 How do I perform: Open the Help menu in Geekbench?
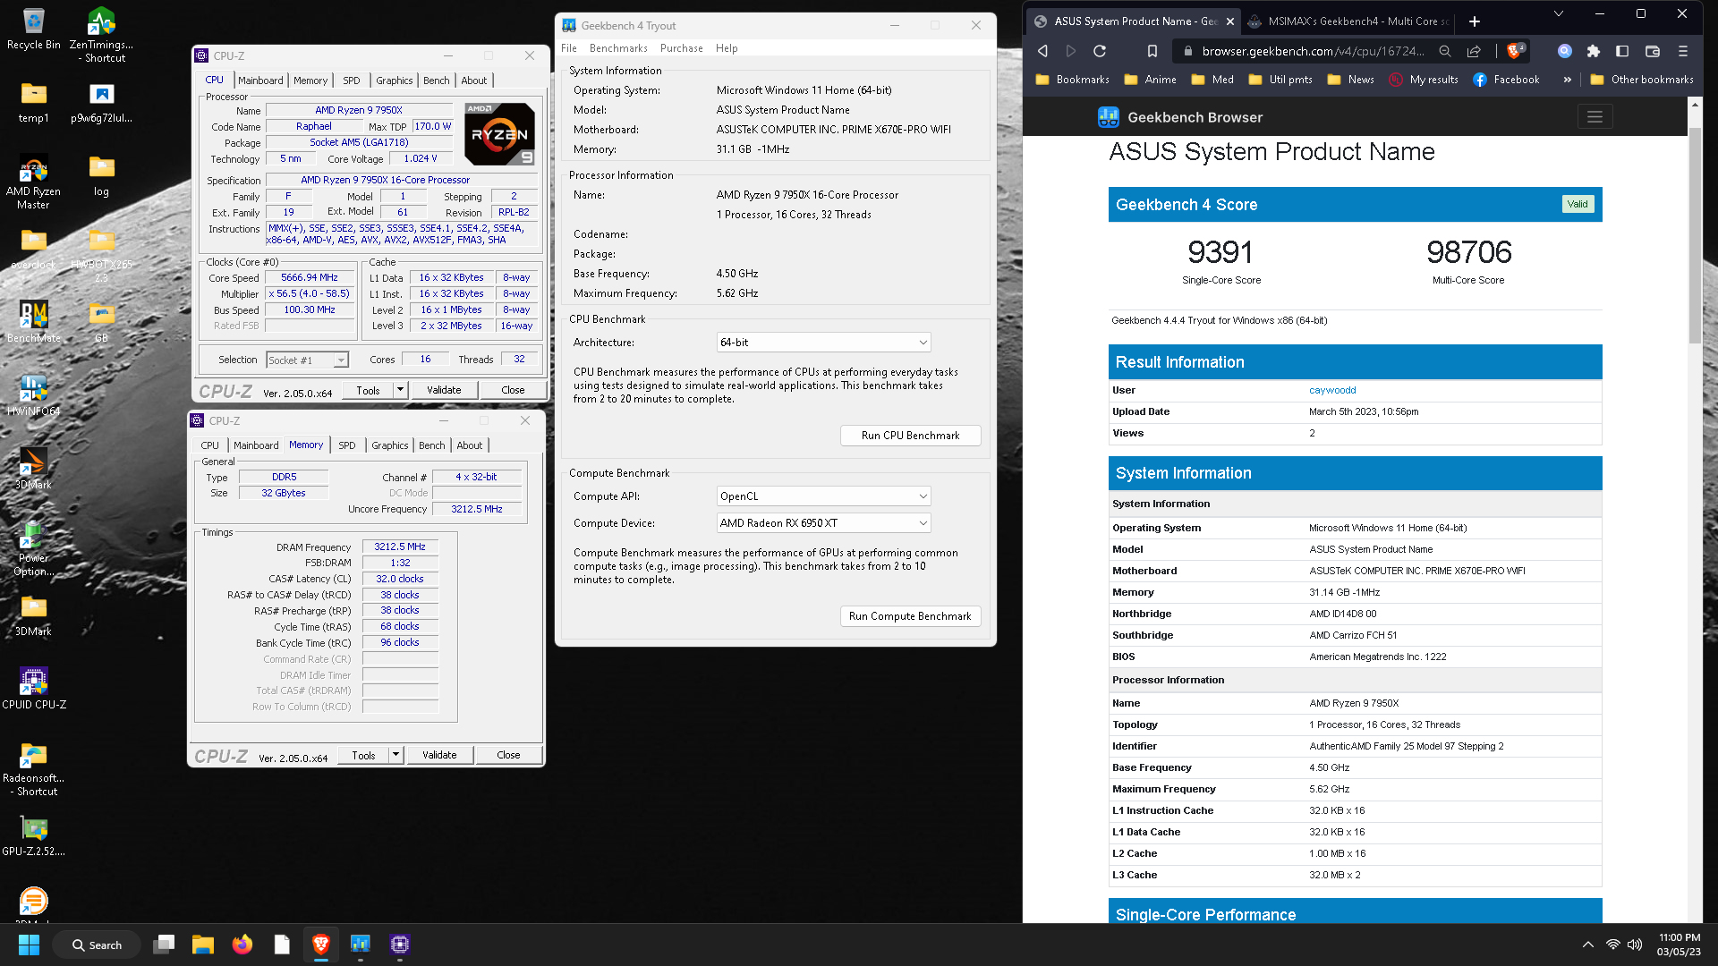click(727, 48)
